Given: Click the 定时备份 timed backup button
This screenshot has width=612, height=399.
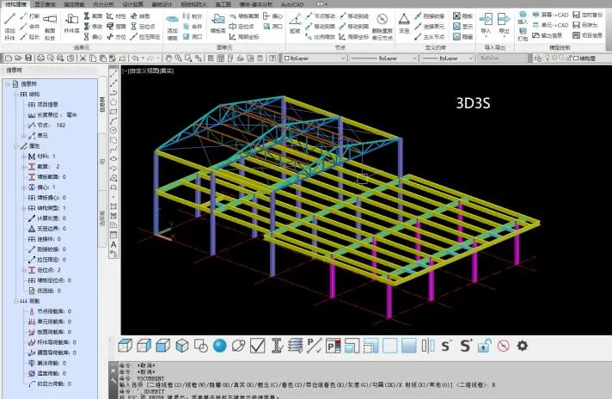Looking at the screenshot, I should pos(587,15).
